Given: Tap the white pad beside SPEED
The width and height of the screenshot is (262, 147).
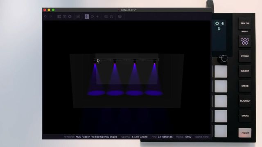Looking at the screenshot, I should coord(221,86).
